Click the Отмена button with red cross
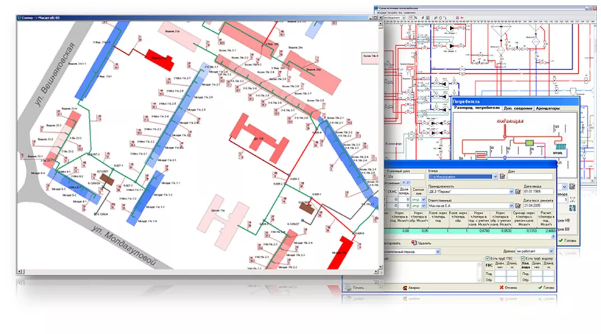Viewport: 601px width, 334px height. pos(508,287)
